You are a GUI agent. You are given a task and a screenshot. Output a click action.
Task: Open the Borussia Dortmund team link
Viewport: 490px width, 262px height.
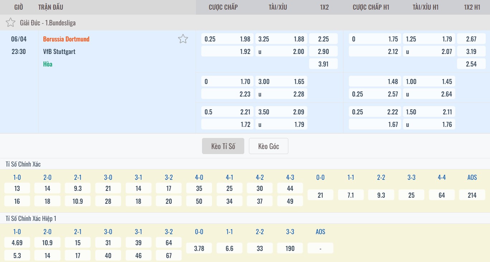[66, 39]
